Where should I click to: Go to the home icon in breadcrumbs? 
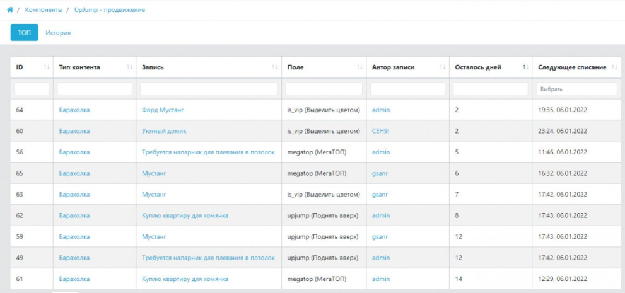coord(10,9)
